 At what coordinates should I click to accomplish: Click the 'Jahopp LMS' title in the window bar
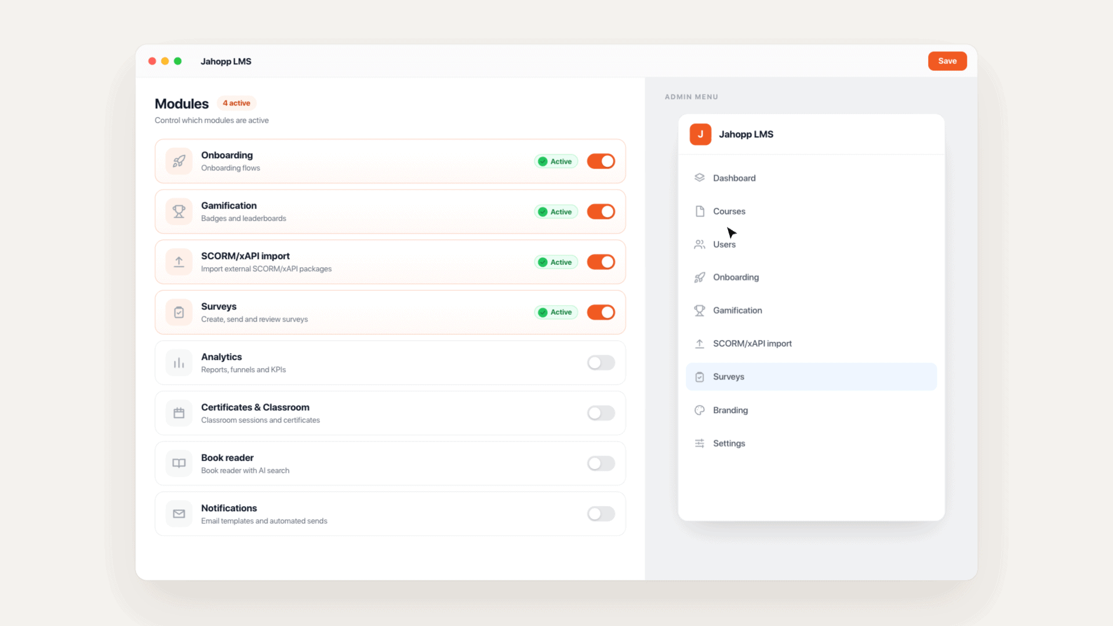click(226, 61)
